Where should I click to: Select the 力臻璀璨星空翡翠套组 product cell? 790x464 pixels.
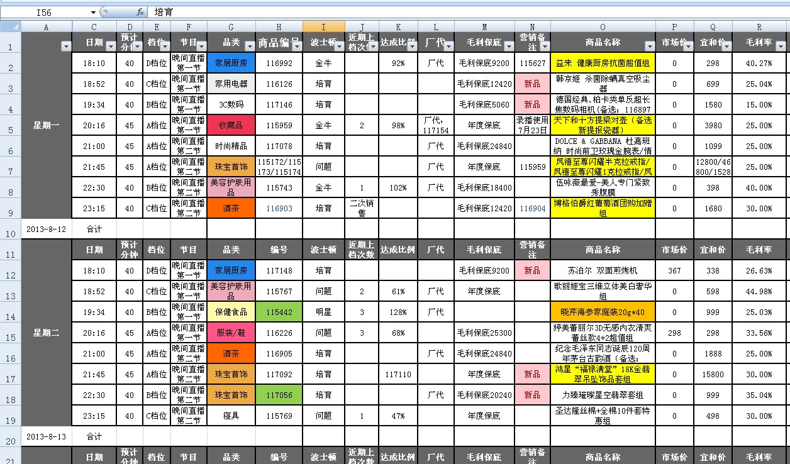(x=603, y=395)
